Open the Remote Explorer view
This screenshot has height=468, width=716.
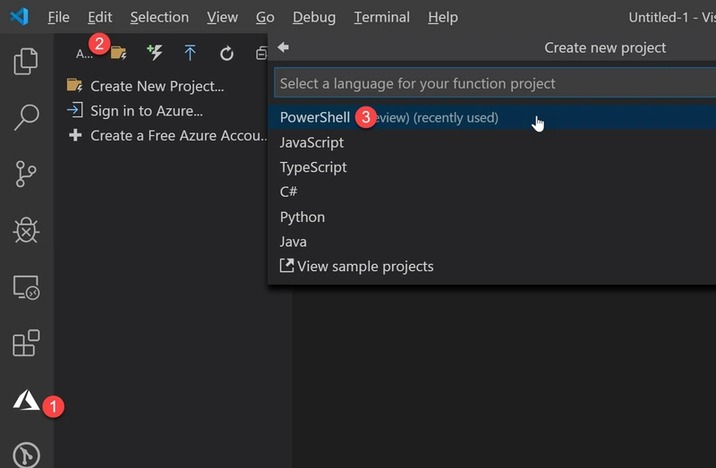pyautogui.click(x=27, y=287)
